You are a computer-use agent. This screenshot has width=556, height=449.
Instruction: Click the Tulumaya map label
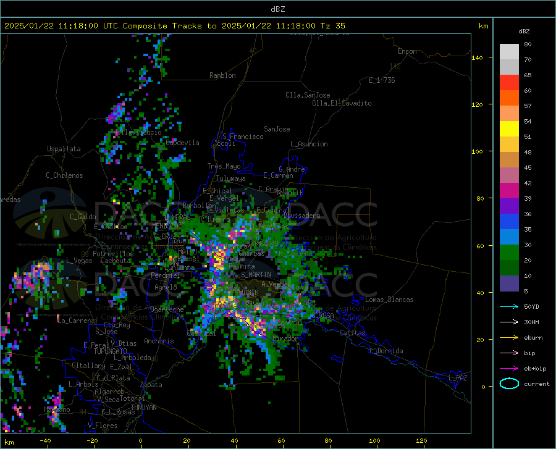coord(230,178)
